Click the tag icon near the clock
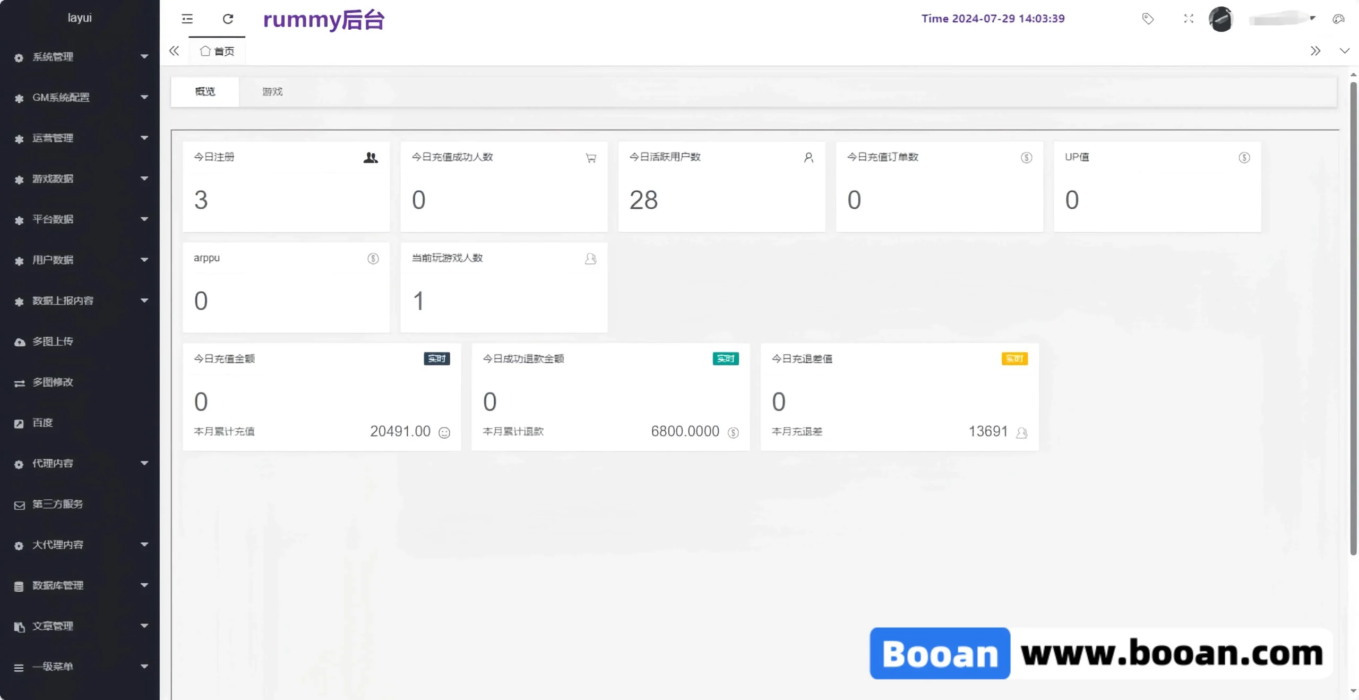 [1147, 19]
